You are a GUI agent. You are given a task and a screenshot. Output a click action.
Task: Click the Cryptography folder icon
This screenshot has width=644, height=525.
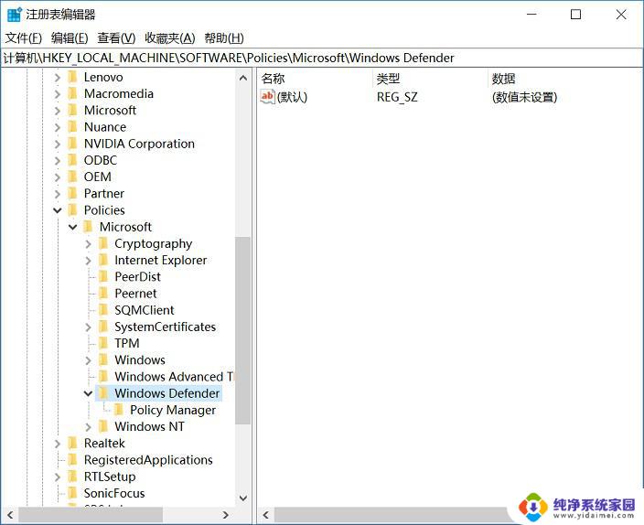pos(103,243)
